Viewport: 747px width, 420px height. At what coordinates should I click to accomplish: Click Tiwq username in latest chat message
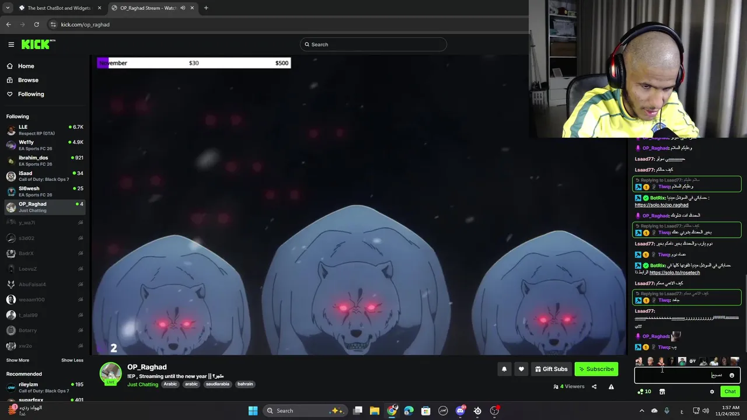tap(664, 347)
